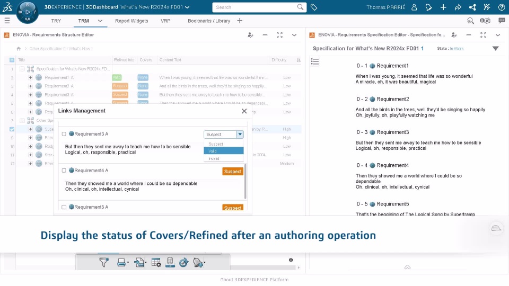Click the export document icon
This screenshot has height=286, width=509.
[140, 262]
